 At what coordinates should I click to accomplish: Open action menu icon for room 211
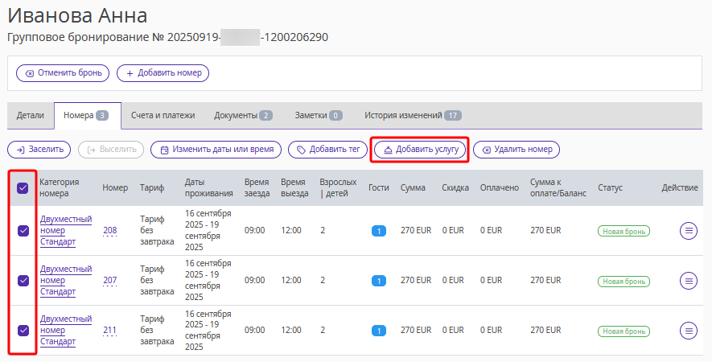coord(689,330)
